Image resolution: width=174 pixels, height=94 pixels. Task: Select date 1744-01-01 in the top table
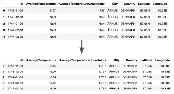[x=15, y=24]
